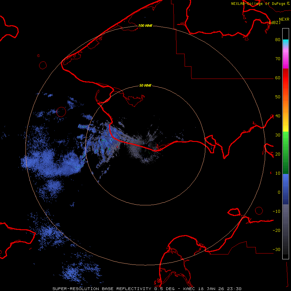The image size is (291, 291).
Task: Select the 0 value on the dBZ scale
Action: point(279,192)
